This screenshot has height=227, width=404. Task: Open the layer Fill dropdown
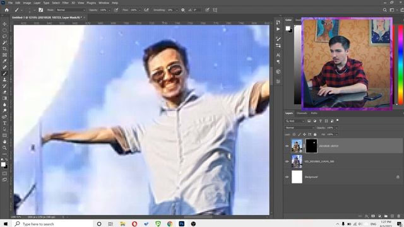pyautogui.click(x=336, y=134)
